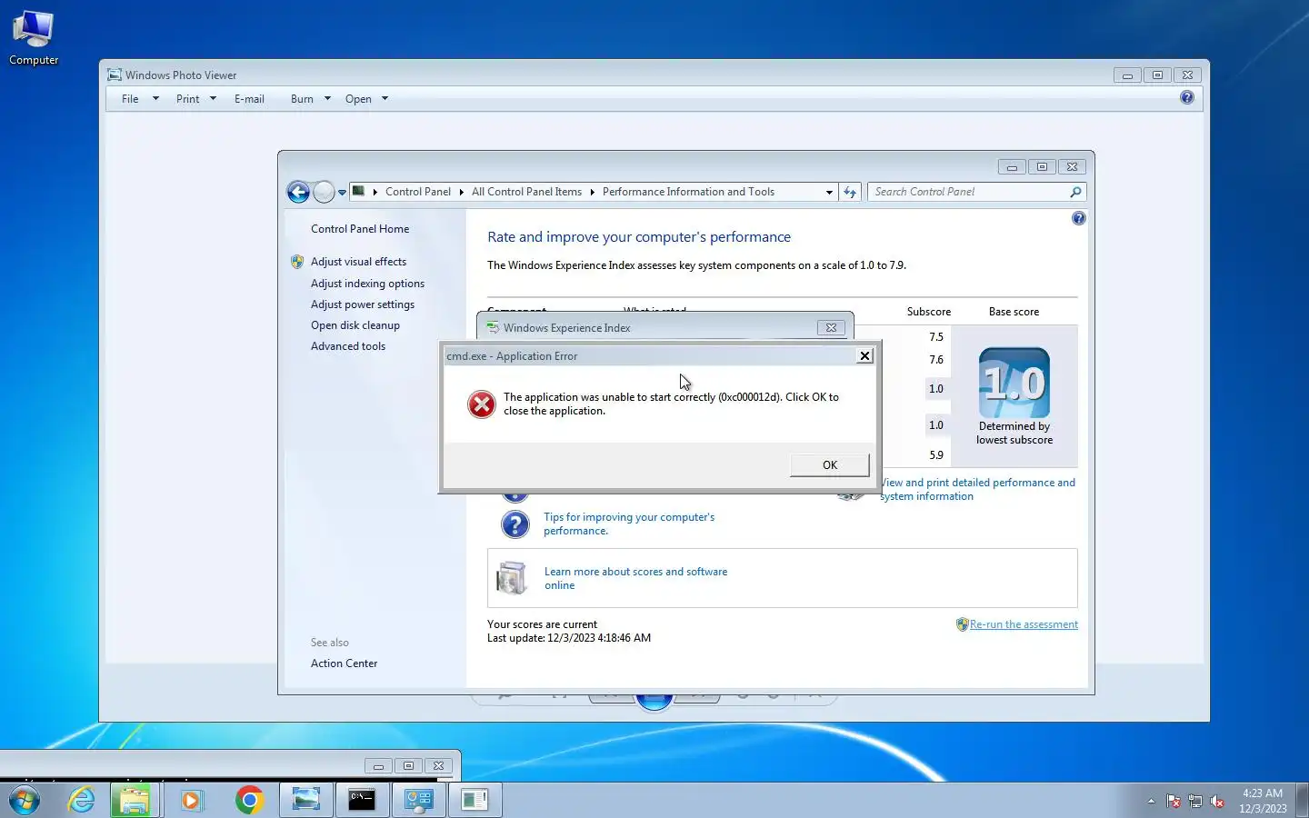The width and height of the screenshot is (1309, 818).
Task: Click the 1.0 base score badge
Action: [x=1014, y=383]
